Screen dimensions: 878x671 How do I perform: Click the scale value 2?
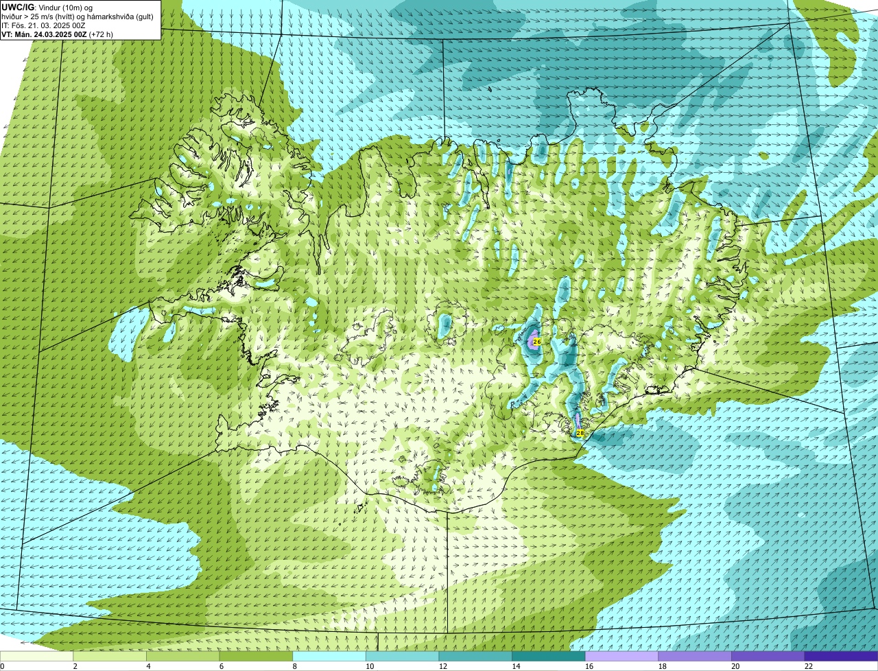pos(75,666)
